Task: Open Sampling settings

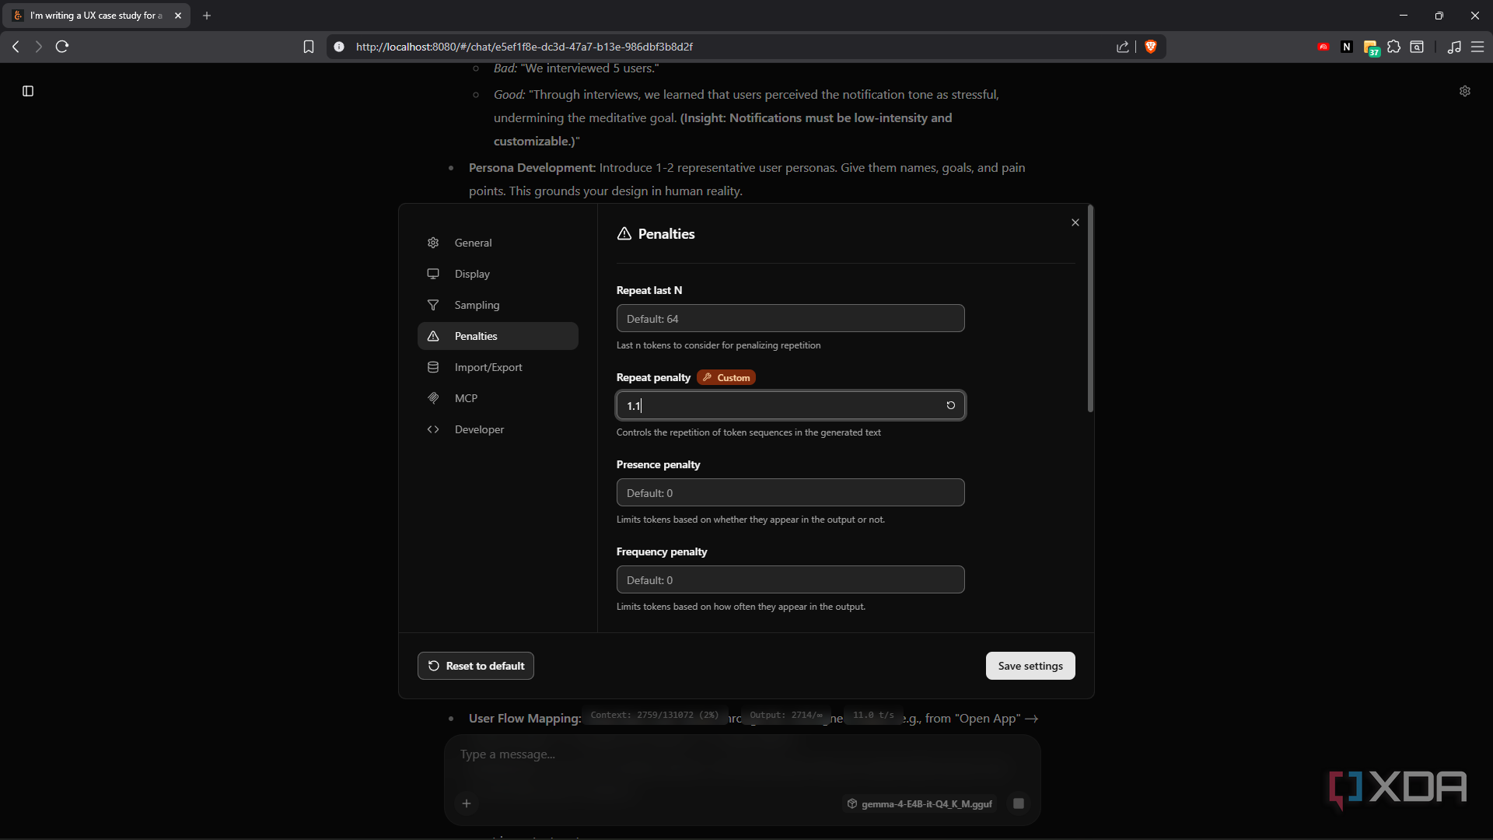Action: [498, 305]
